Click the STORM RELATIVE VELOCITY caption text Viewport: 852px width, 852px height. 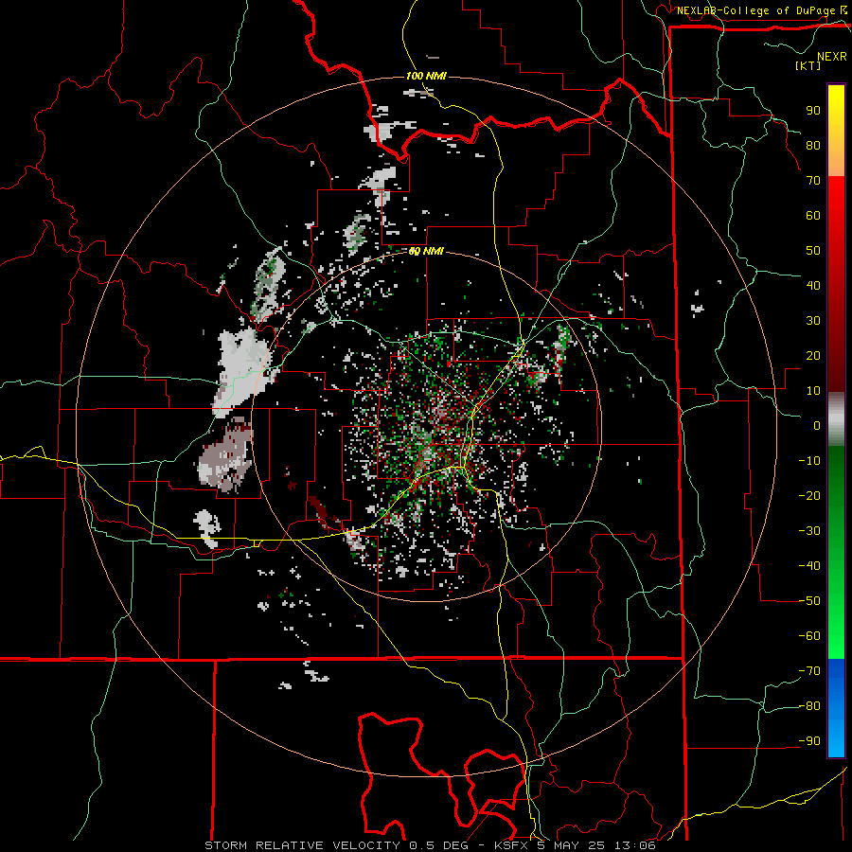303,845
